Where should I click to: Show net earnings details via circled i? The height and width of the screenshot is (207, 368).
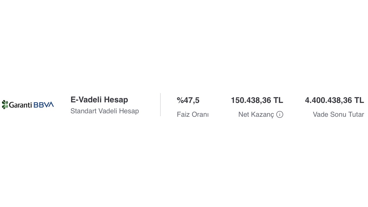[x=280, y=114]
